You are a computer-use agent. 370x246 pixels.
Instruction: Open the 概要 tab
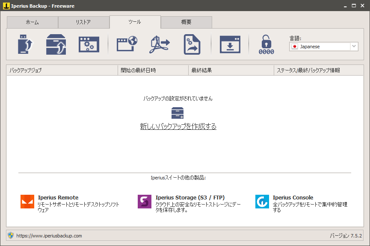point(186,22)
